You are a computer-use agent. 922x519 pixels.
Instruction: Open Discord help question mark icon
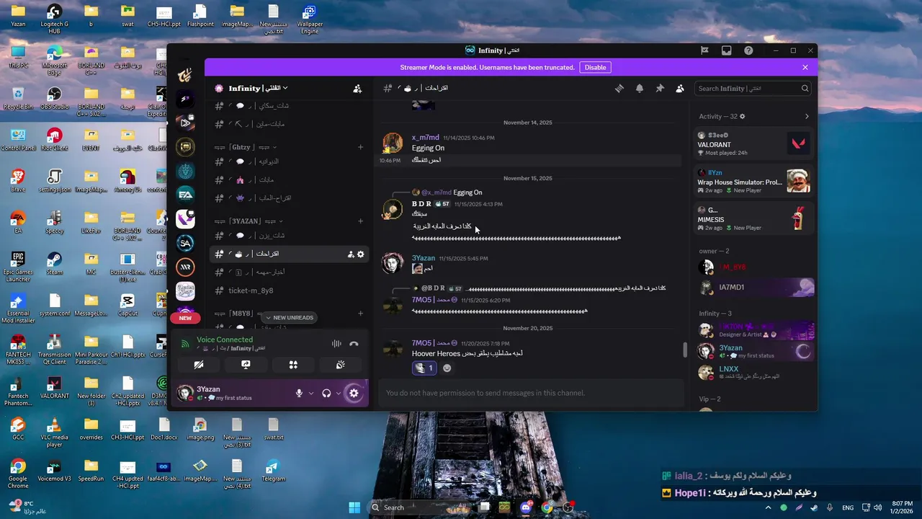coord(748,50)
